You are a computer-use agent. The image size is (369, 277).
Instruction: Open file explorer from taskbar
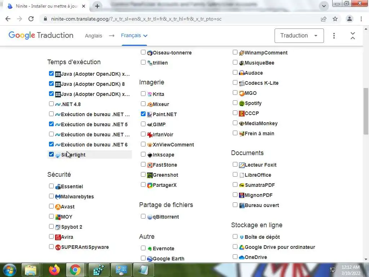(31, 270)
